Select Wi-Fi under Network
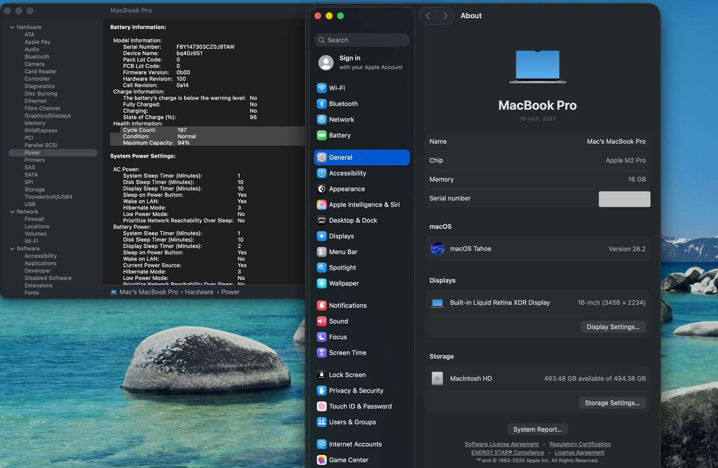The height and width of the screenshot is (468, 718). tap(31, 241)
